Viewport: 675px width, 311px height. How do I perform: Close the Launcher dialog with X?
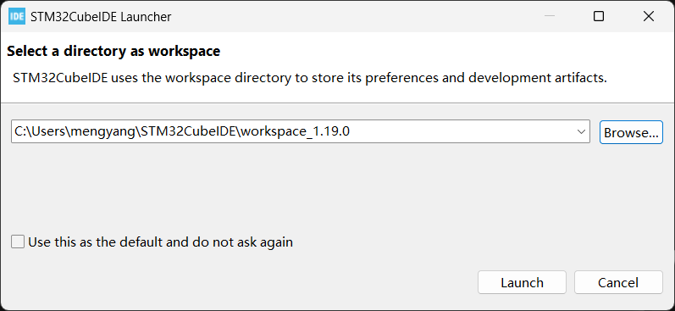648,16
